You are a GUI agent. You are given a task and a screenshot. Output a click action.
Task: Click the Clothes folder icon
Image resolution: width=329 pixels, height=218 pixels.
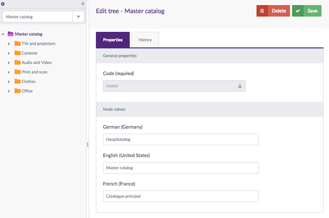(x=17, y=82)
